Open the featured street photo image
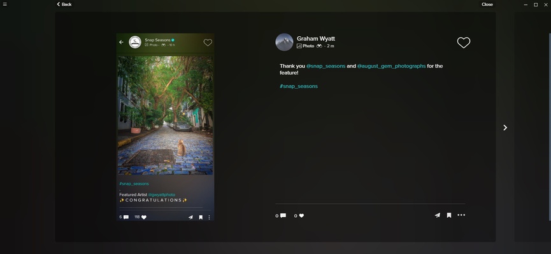This screenshot has width=551, height=254. click(165, 116)
